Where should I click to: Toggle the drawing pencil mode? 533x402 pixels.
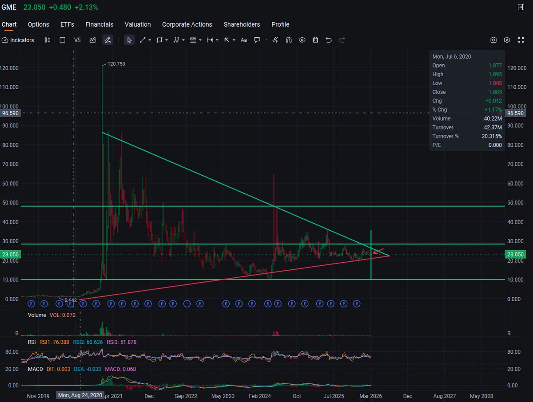pos(107,40)
